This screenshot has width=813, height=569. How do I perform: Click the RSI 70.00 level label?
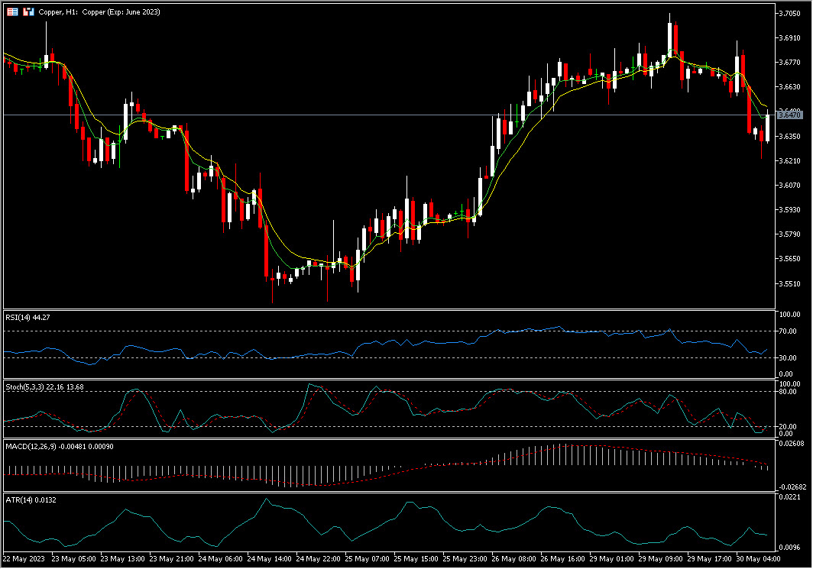pos(789,331)
